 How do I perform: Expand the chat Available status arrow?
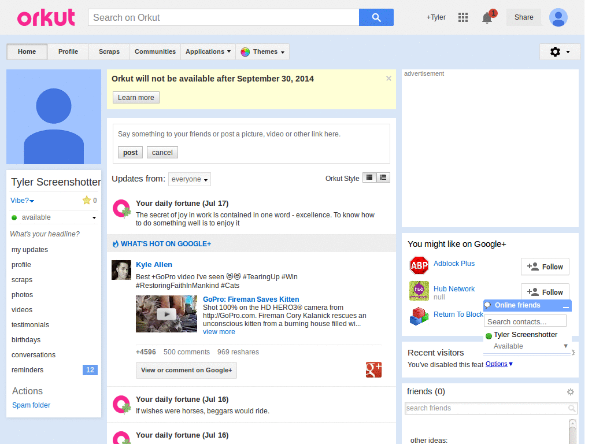[x=565, y=346]
